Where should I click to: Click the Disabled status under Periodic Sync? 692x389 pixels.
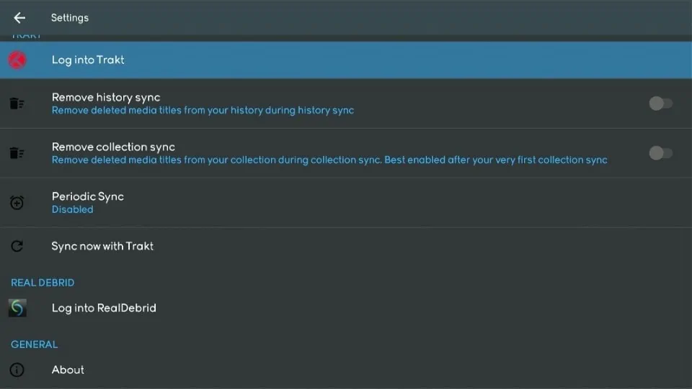point(72,209)
